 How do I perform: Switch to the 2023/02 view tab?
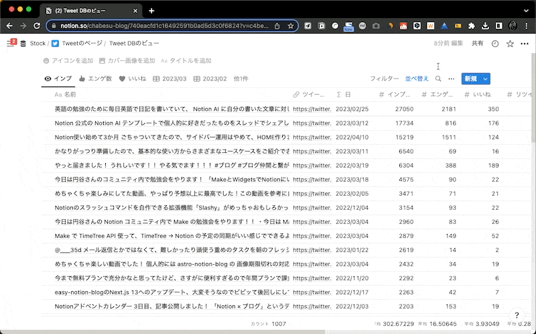(210, 78)
